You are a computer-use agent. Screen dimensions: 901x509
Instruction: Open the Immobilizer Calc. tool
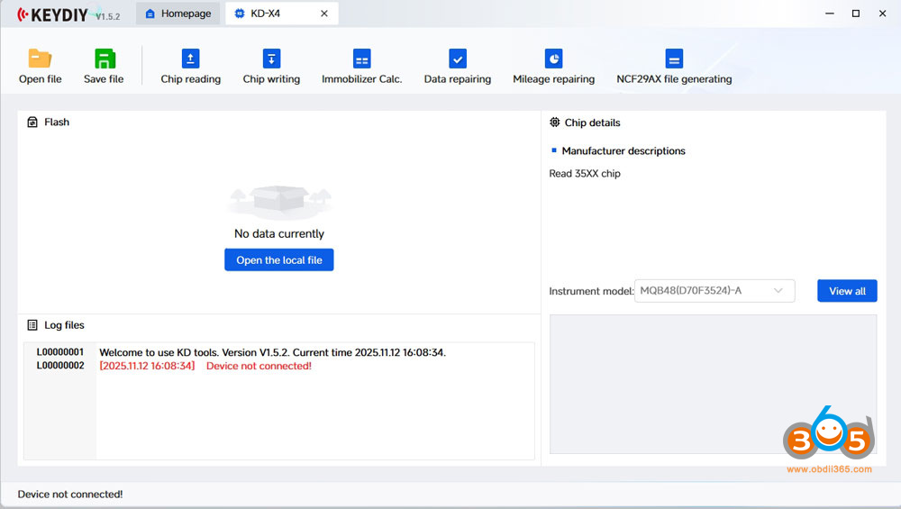[361, 59]
